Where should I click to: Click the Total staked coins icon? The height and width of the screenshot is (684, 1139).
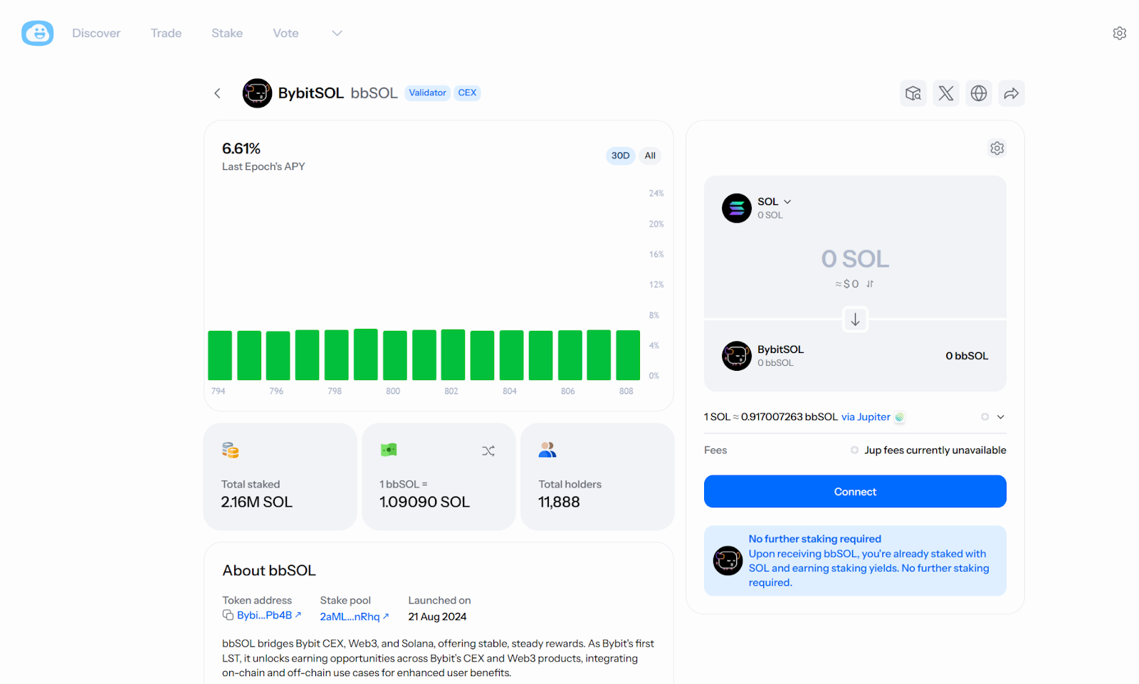[x=230, y=450]
